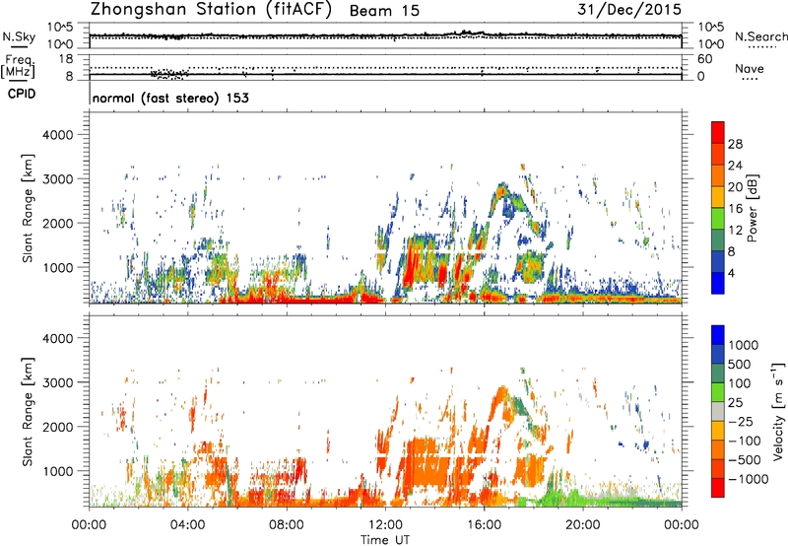The image size is (788, 546).
Task: Click the "CPID" row label
Action: pyautogui.click(x=22, y=94)
